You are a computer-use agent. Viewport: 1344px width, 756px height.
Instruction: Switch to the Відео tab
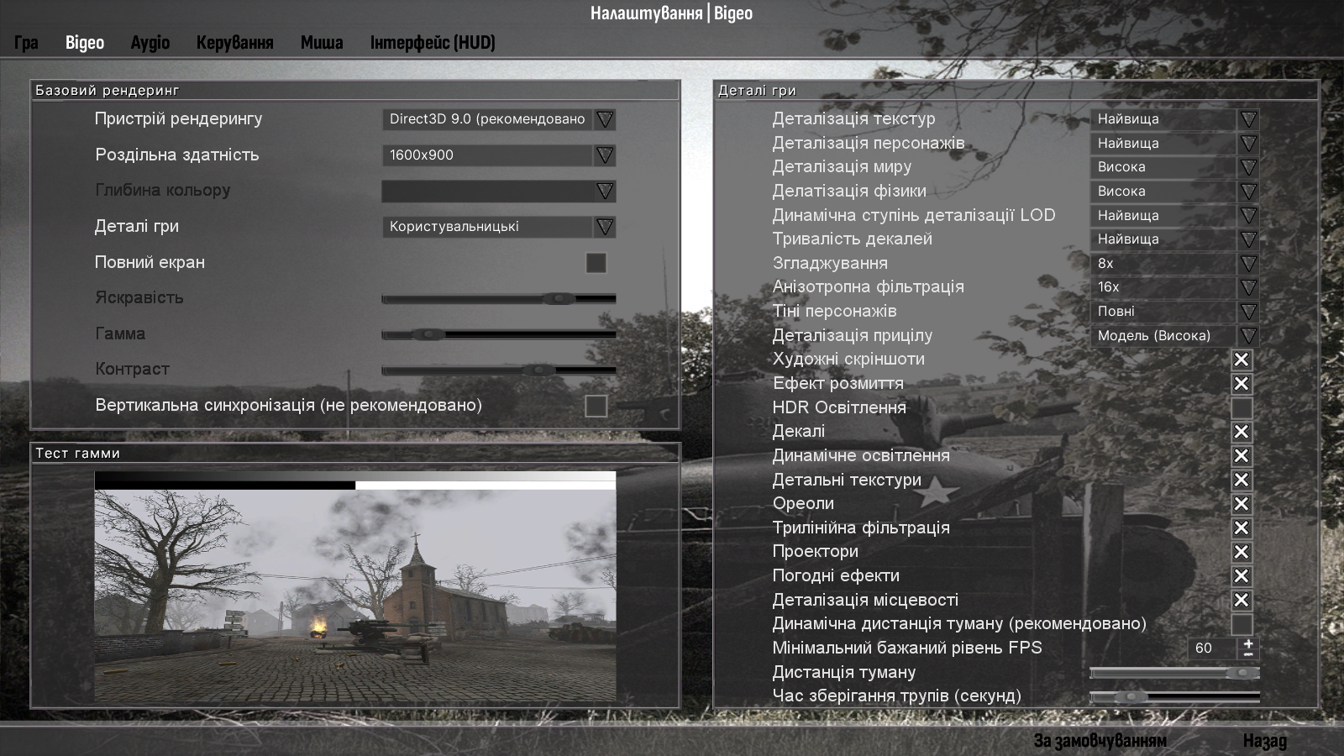[85, 42]
